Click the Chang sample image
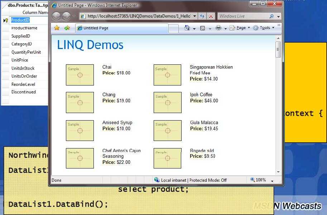The height and width of the screenshot is (215, 327). [x=80, y=103]
